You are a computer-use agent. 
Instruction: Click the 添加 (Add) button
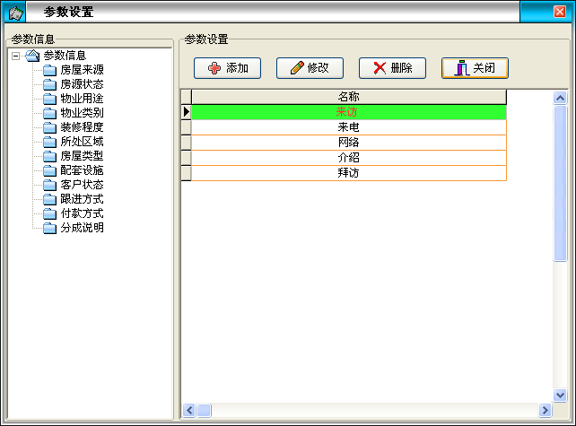coord(227,68)
